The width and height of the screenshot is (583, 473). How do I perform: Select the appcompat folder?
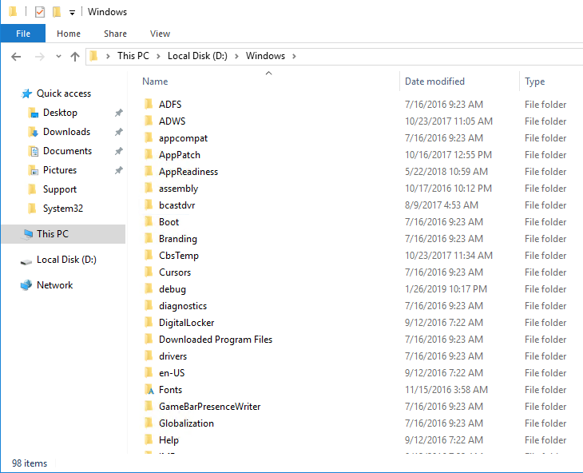point(183,138)
